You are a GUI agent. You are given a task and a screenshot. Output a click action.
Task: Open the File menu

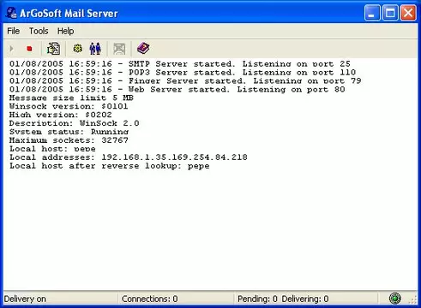point(14,31)
